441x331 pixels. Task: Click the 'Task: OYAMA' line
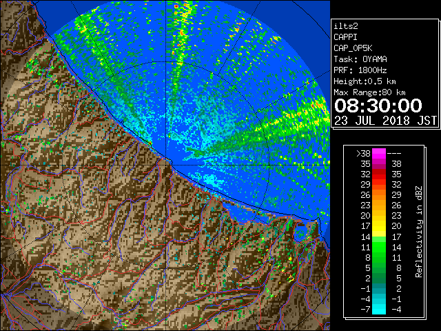tap(360, 59)
